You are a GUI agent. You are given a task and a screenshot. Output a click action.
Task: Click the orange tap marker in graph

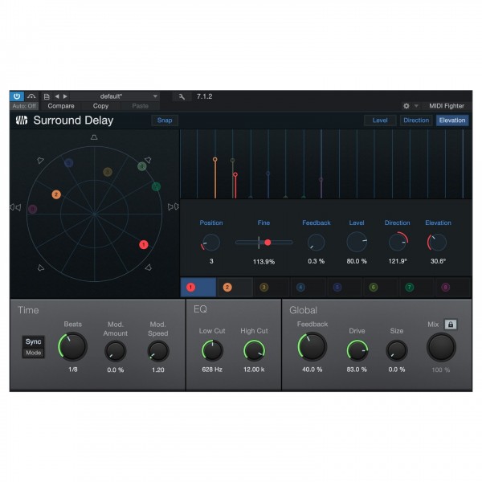pos(214,159)
